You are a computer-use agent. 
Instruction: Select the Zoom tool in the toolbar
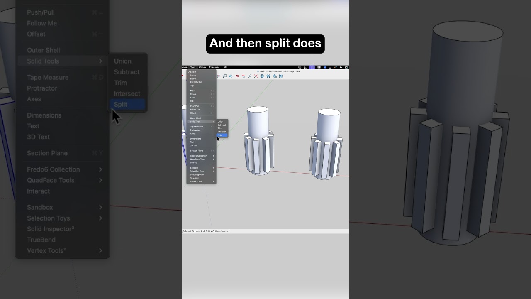click(250, 76)
